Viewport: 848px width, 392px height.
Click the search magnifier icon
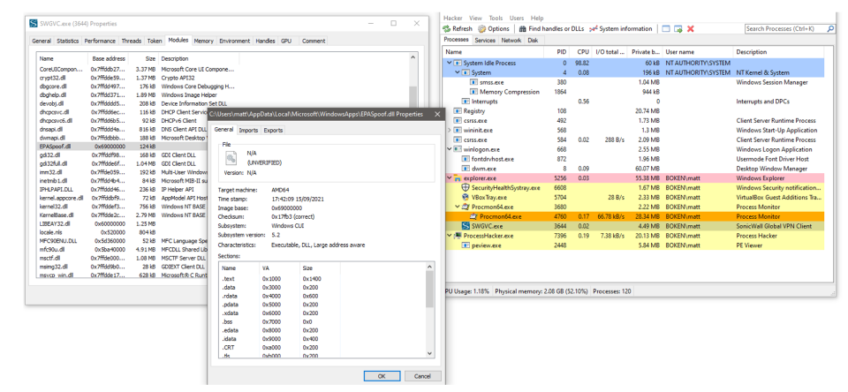coord(830,28)
